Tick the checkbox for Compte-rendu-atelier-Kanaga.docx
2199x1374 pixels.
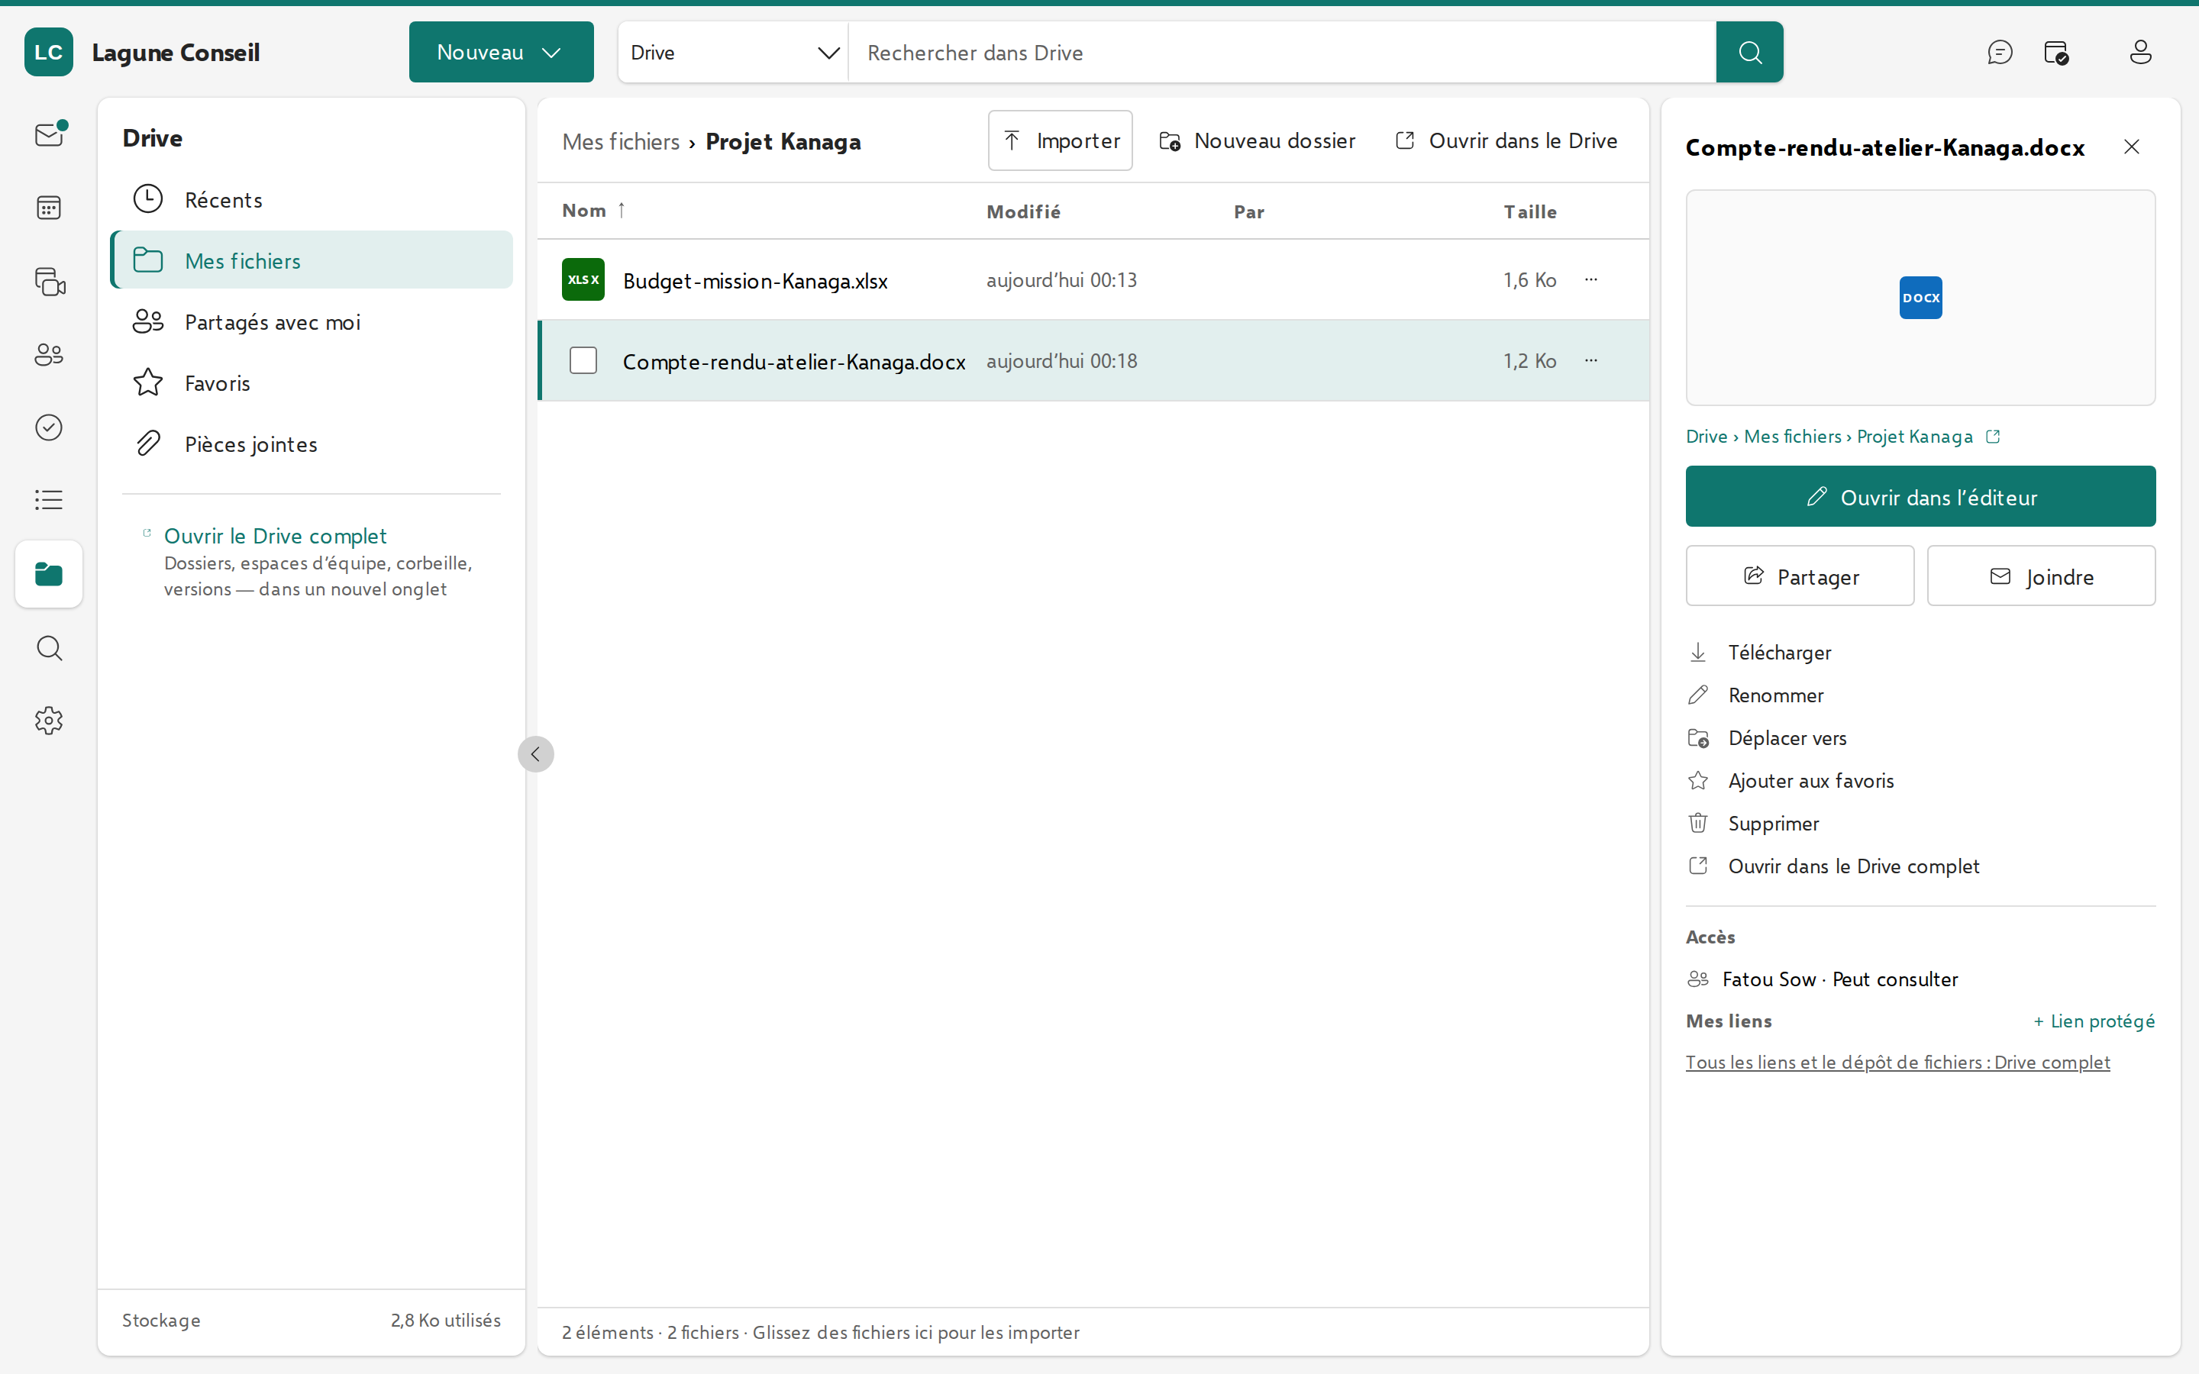(x=583, y=361)
